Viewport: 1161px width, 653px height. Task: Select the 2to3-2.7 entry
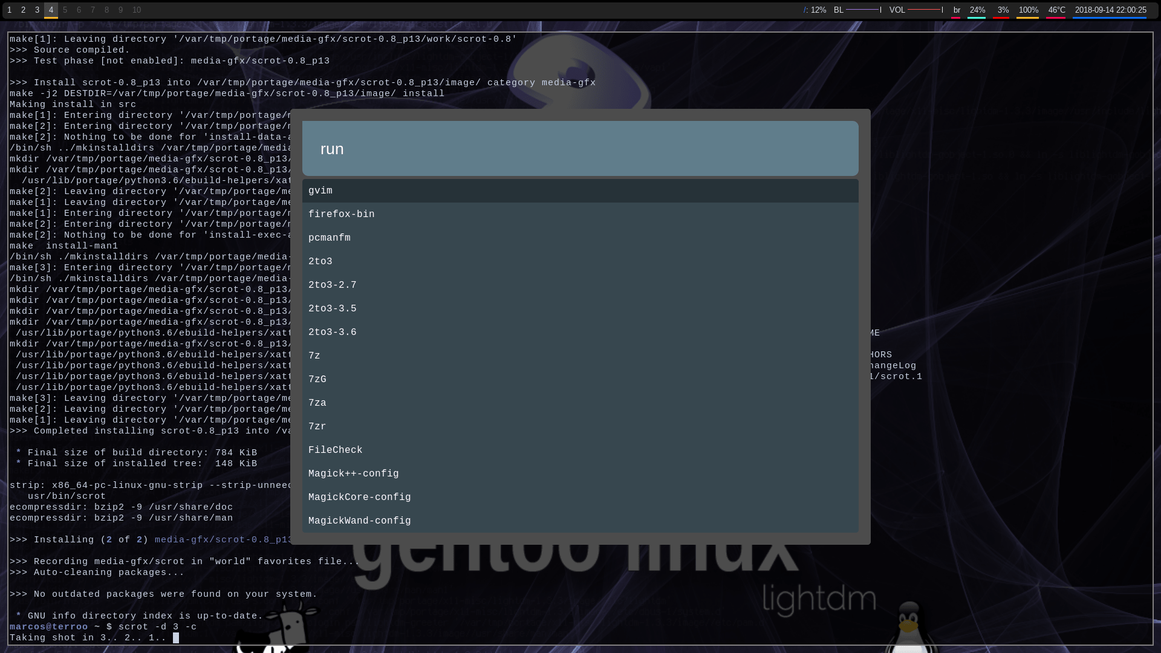580,285
